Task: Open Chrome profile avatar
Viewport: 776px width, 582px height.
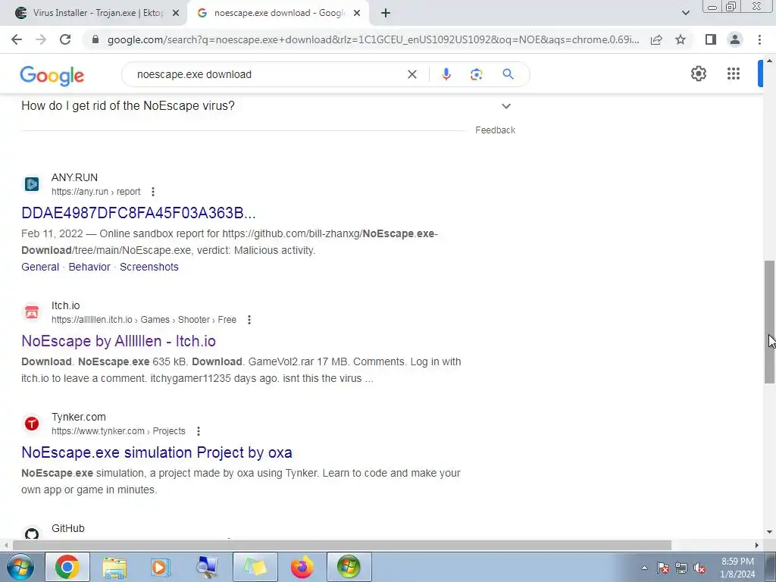Action: tap(735, 39)
